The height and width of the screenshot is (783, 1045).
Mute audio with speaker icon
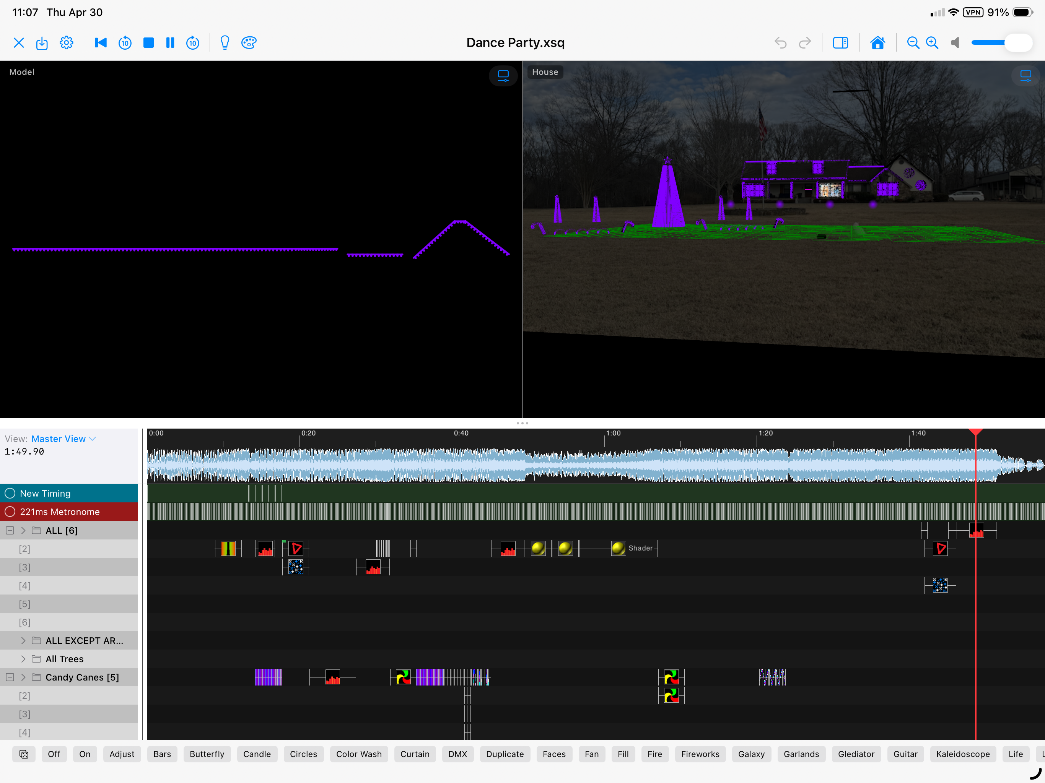coord(955,43)
